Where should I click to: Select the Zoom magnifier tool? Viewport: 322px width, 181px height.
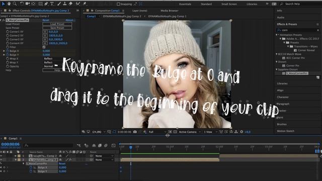tap(15, 4)
